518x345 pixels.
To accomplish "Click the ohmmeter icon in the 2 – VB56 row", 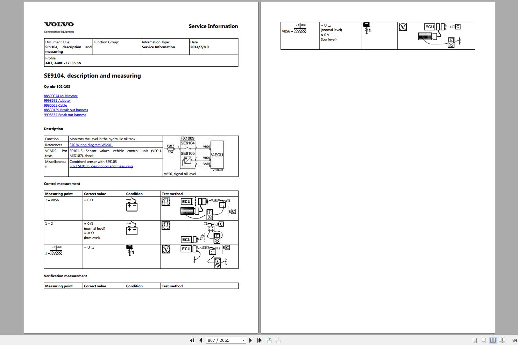I will pyautogui.click(x=166, y=202).
